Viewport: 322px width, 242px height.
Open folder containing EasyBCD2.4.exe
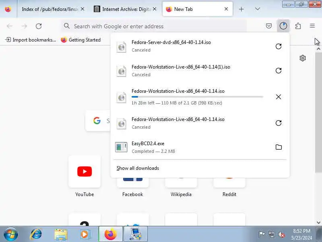point(279,147)
